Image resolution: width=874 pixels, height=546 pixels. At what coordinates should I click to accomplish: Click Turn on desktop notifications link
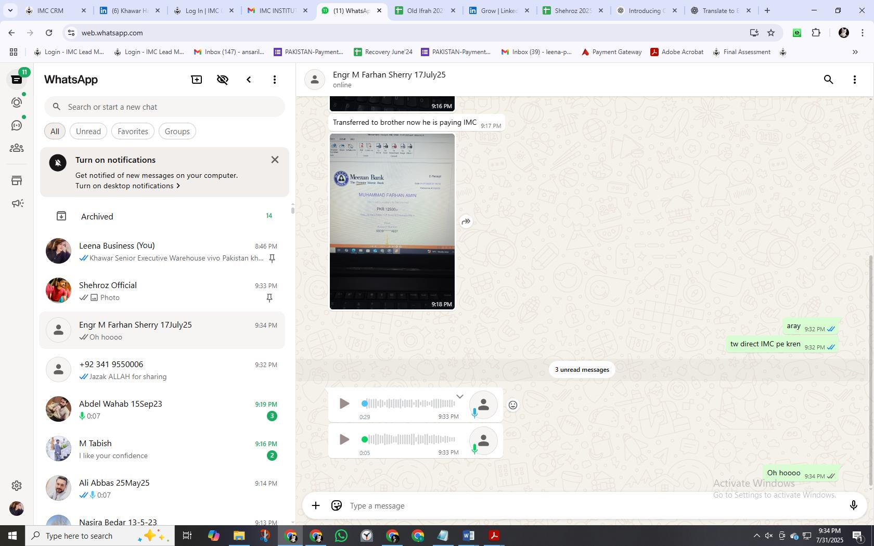click(127, 186)
